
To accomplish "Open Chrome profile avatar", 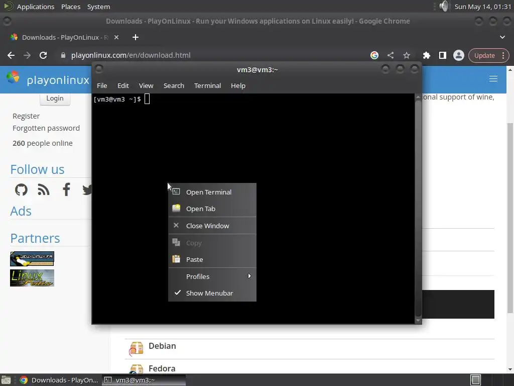I will [x=459, y=55].
